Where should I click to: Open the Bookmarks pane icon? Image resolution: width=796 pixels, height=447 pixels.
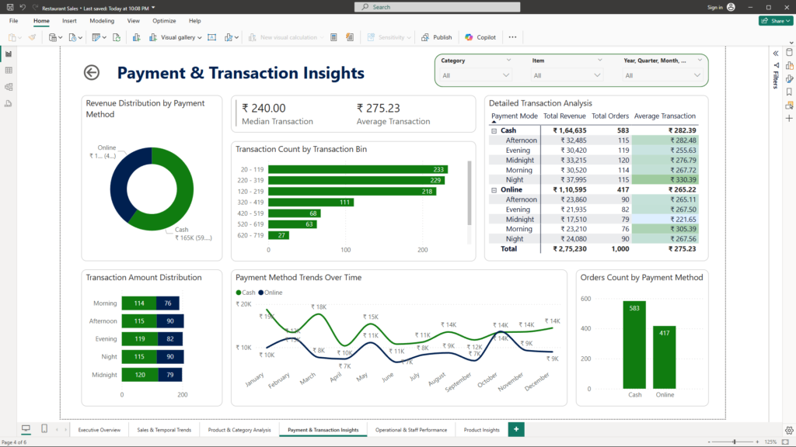coord(789,92)
